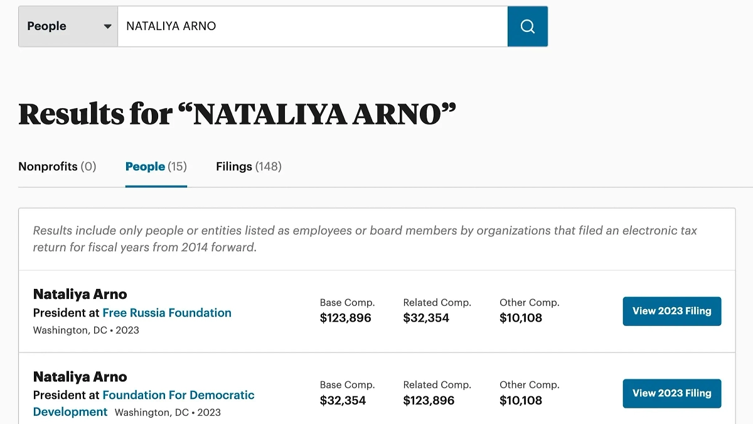753x424 pixels.
Task: View 2023 Filing for Free Russia Foundation
Action: tap(671, 311)
